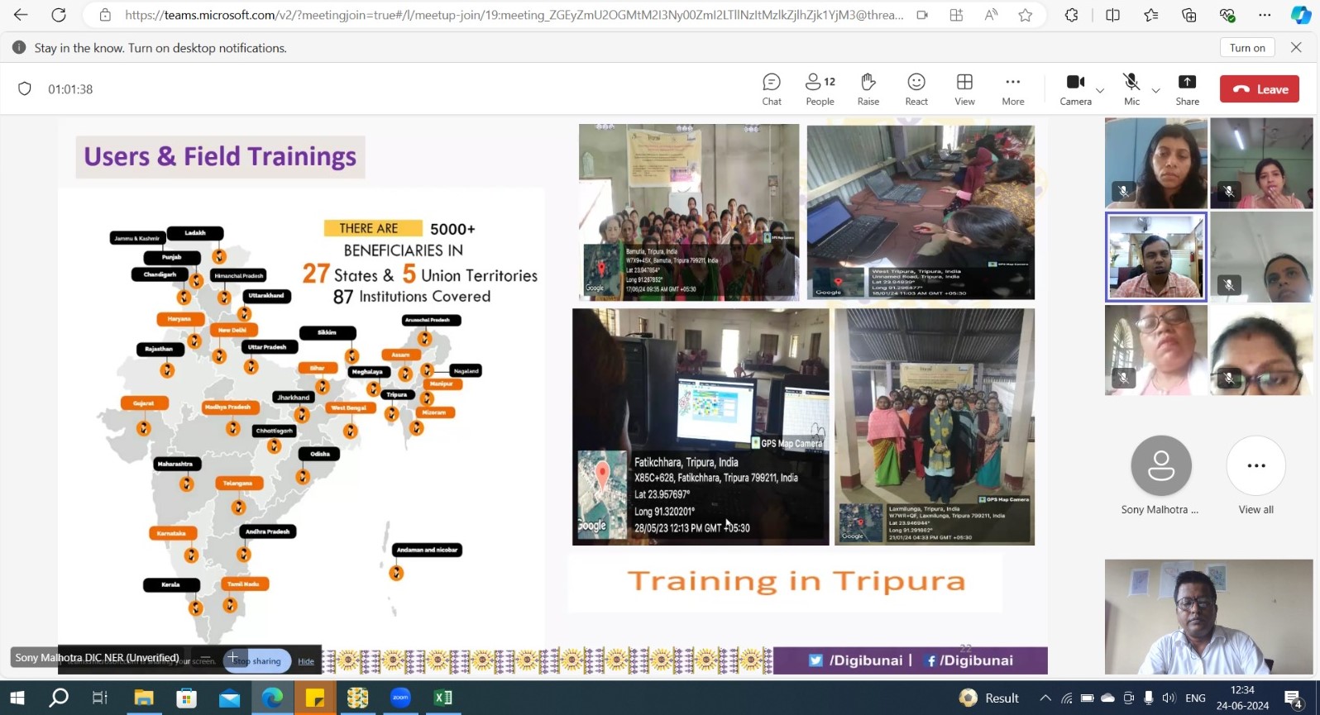1320x715 pixels.
Task: Unmute the microphone with Mic button
Action: 1131,89
